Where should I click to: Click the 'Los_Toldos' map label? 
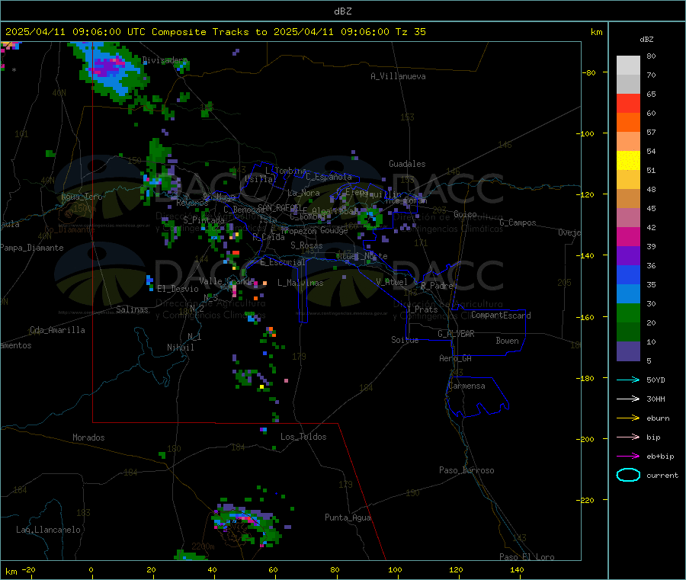pos(303,437)
